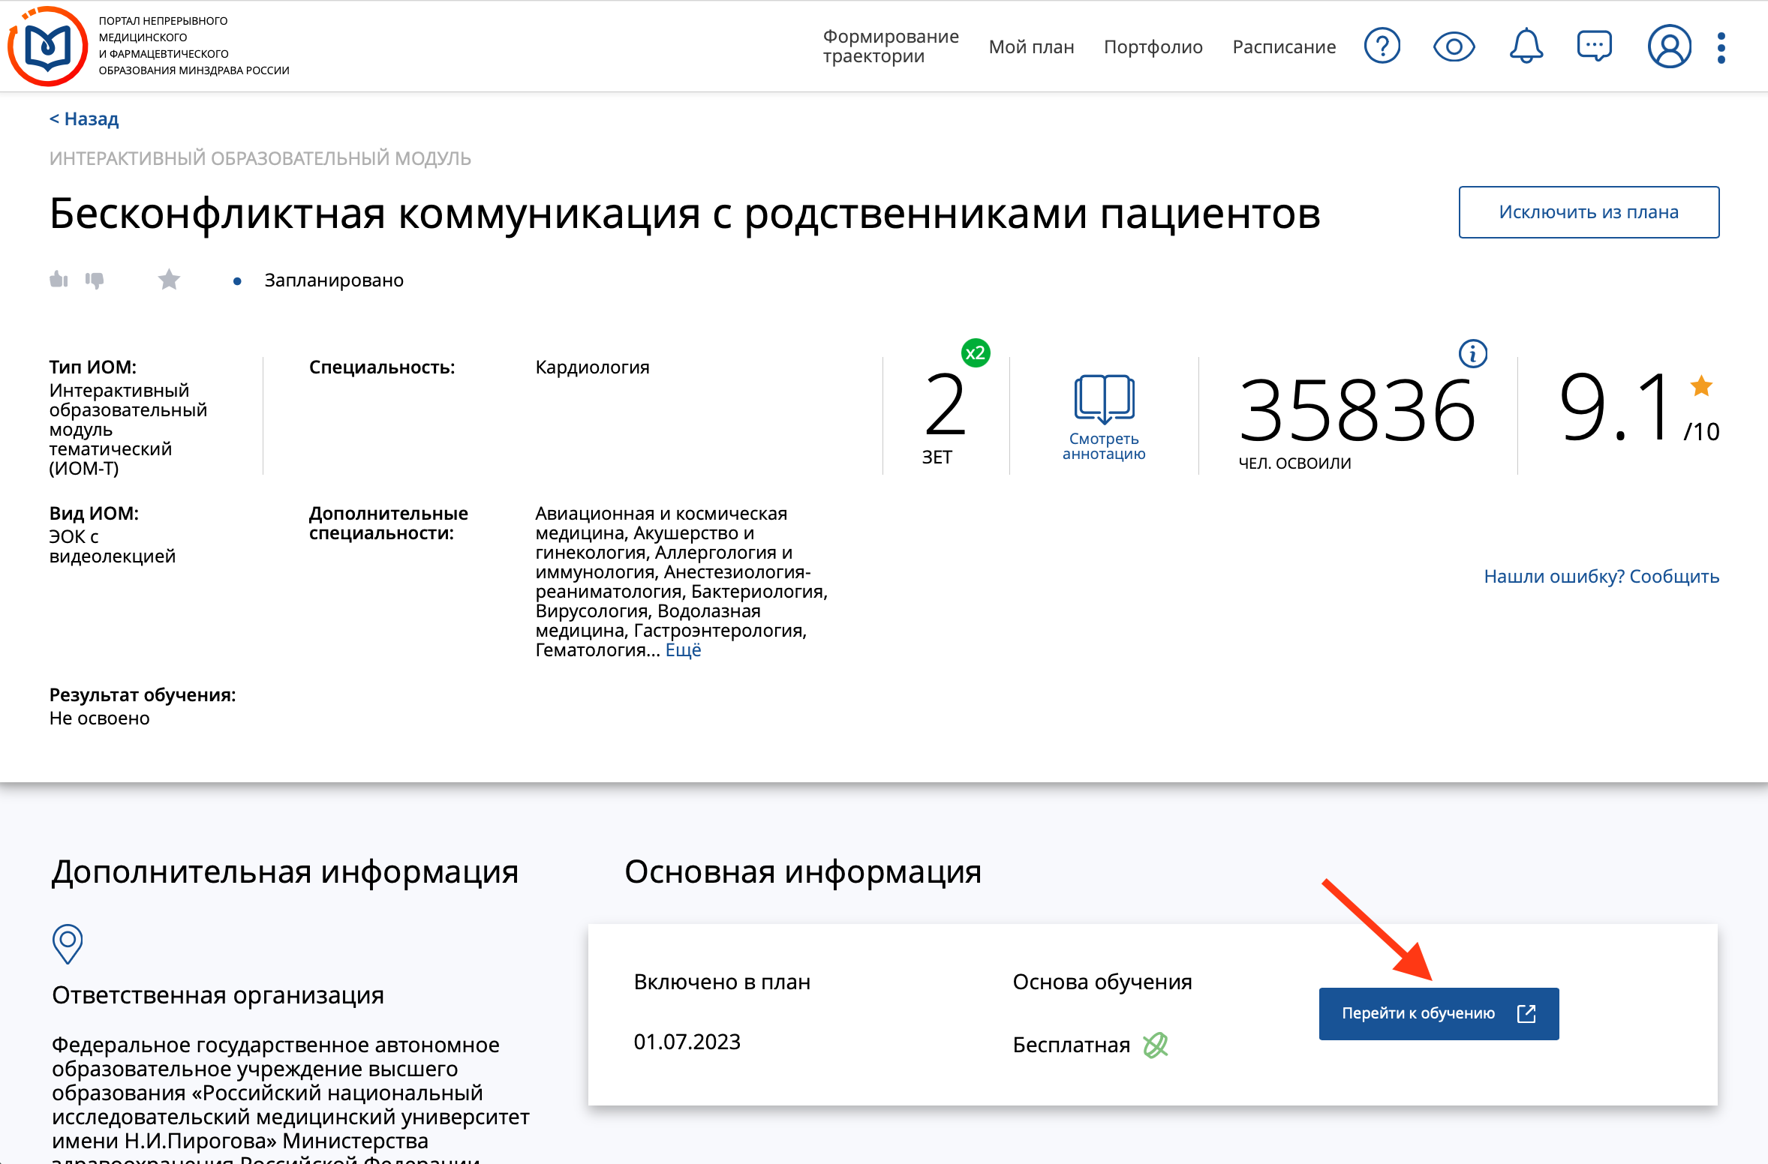The height and width of the screenshot is (1164, 1768).
Task: Click Перейти к обучению button
Action: coord(1438,1013)
